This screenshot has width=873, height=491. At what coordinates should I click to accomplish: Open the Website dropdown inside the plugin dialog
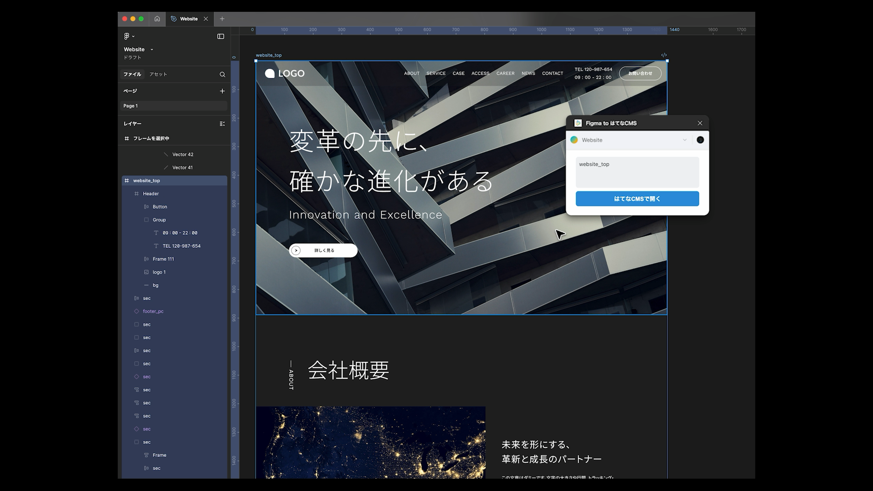coord(684,140)
